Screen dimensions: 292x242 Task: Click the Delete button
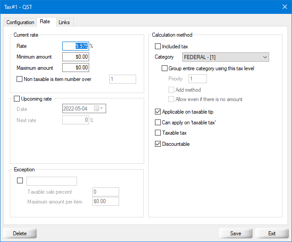tap(20, 234)
